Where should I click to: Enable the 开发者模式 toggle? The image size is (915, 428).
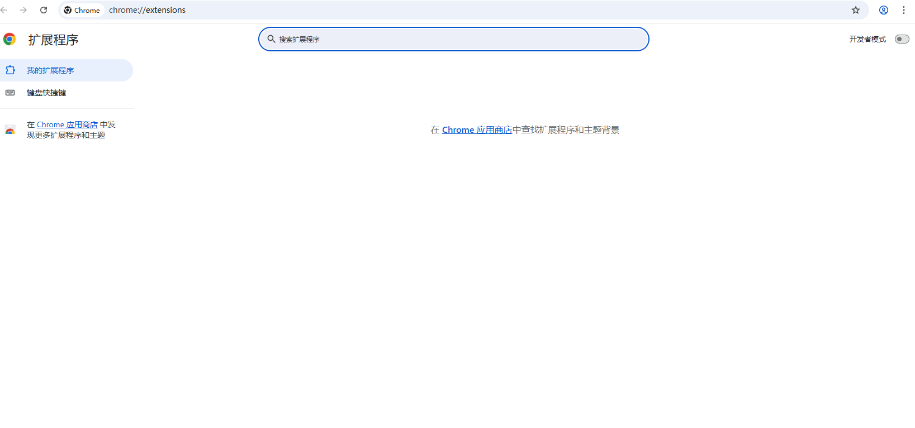coord(902,39)
